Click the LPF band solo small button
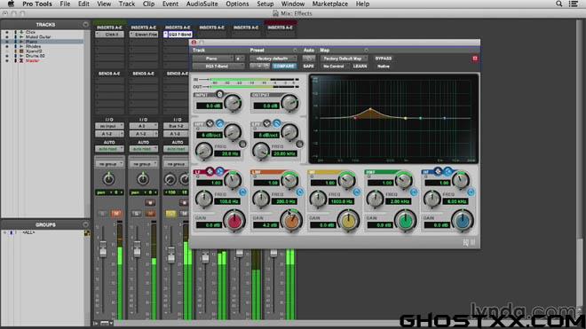This screenshot has width=586, height=329. [x=300, y=145]
